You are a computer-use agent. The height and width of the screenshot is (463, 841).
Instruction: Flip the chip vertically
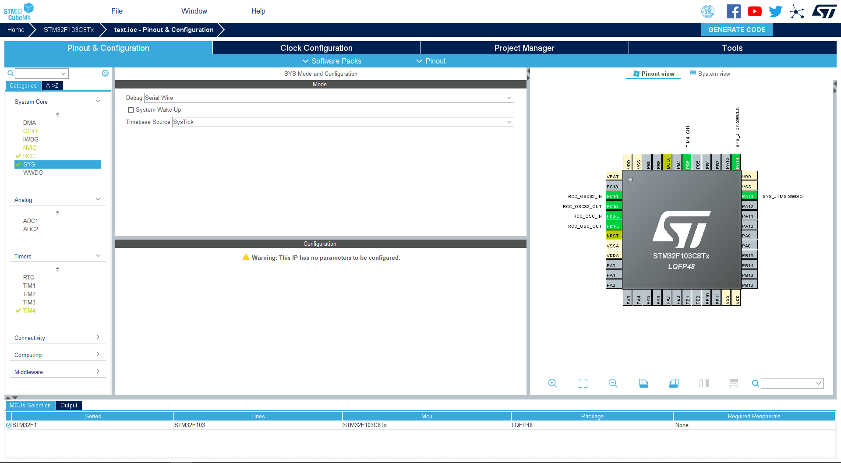click(734, 383)
